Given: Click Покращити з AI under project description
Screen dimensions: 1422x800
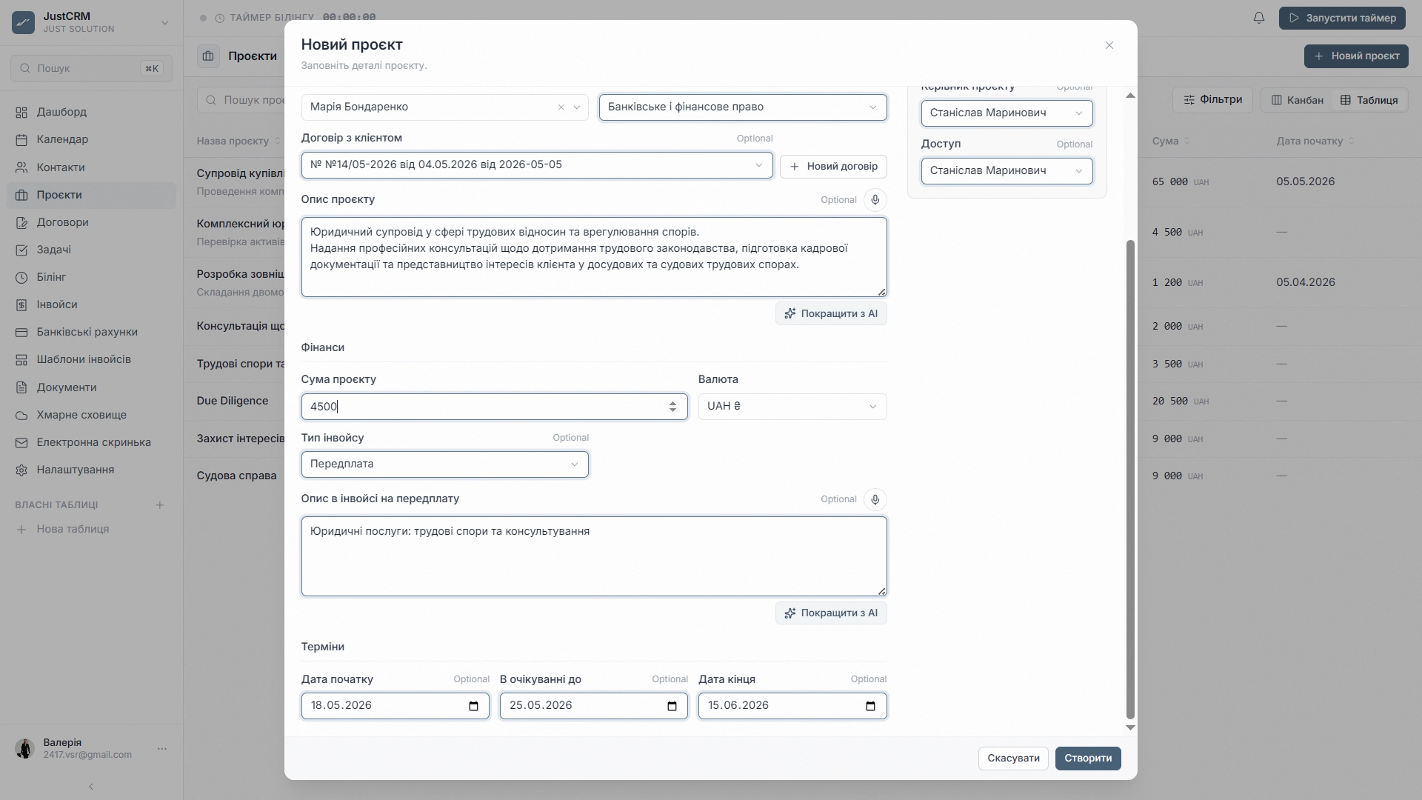Looking at the screenshot, I should [830, 313].
